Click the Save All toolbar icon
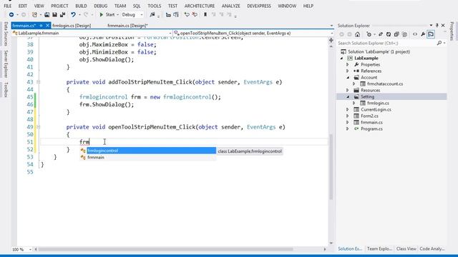 tap(62, 14)
